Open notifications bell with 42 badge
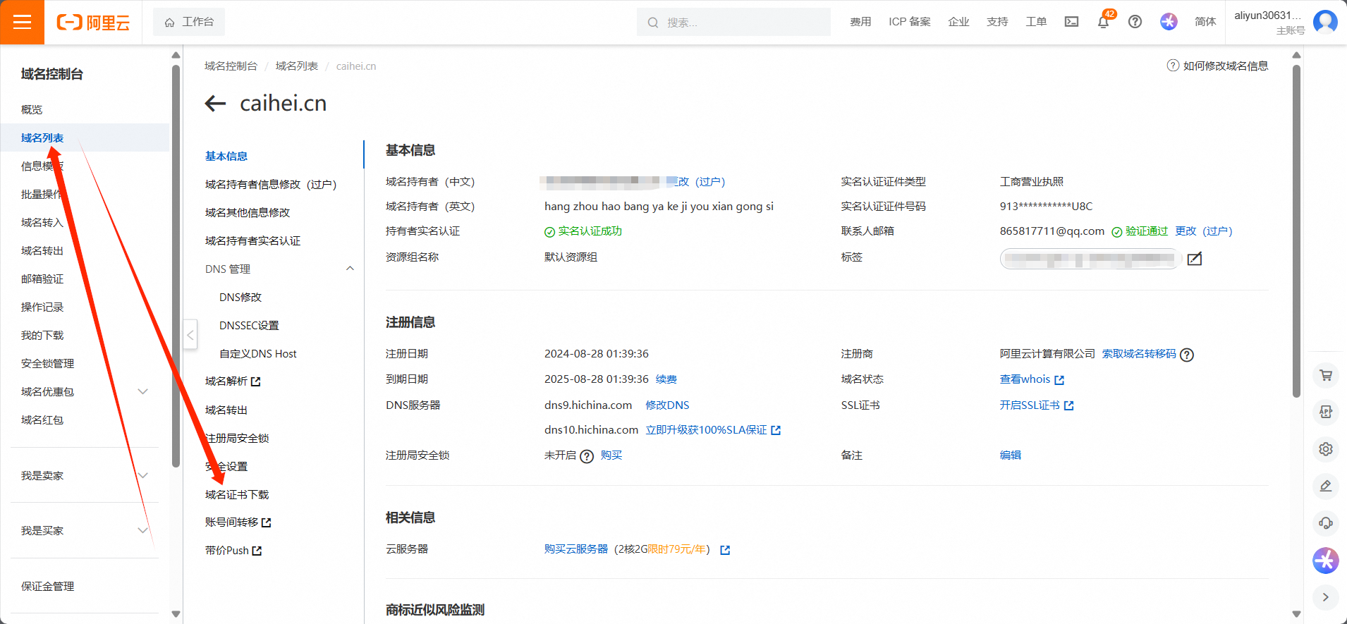The height and width of the screenshot is (624, 1347). [1104, 22]
